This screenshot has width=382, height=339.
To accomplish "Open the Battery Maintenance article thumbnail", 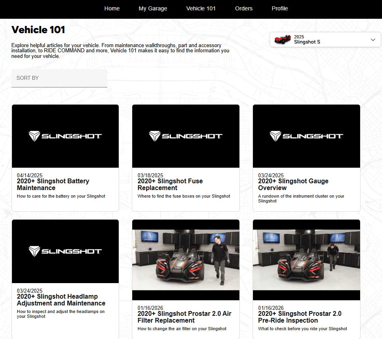I will (65, 136).
